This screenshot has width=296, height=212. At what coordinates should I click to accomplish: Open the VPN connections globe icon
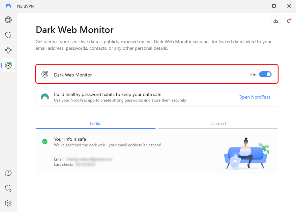tap(8, 20)
